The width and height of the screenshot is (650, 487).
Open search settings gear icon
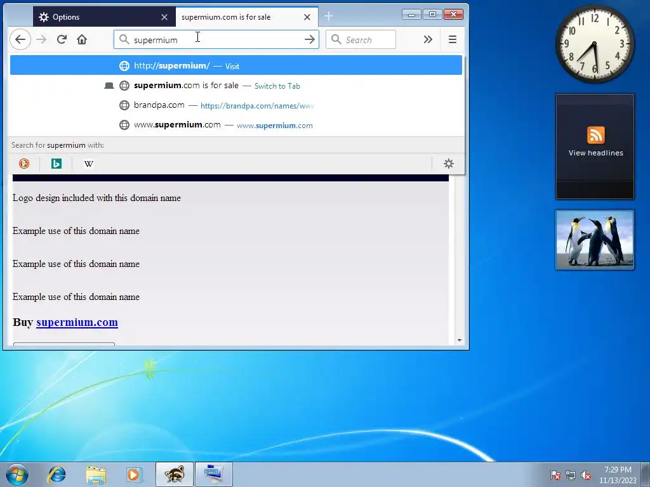(449, 164)
